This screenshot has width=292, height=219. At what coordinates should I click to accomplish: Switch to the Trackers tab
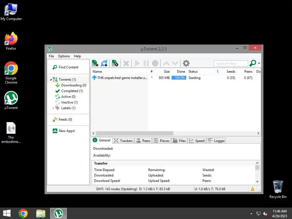(x=123, y=141)
